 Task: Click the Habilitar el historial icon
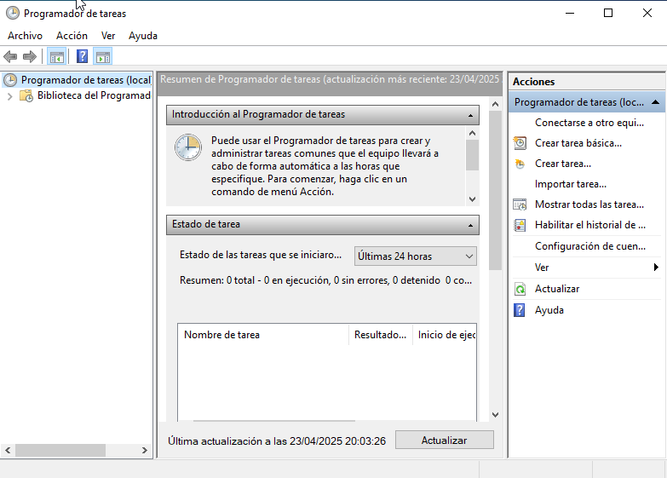(520, 225)
